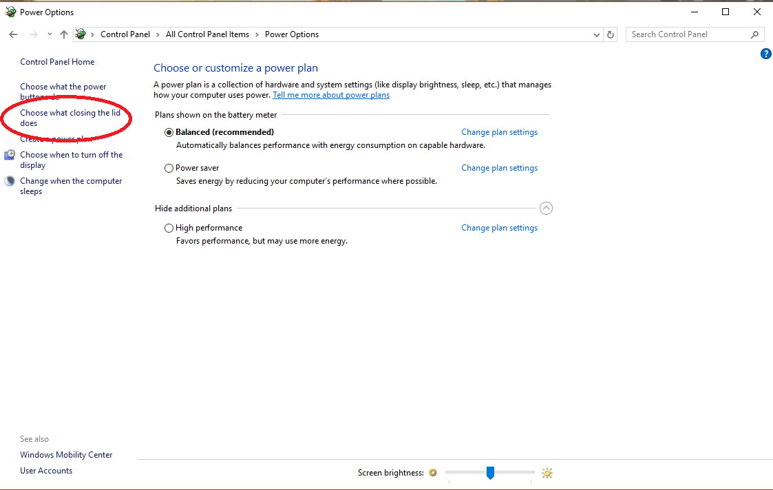Click the display timer icon in sidebar

click(x=10, y=155)
